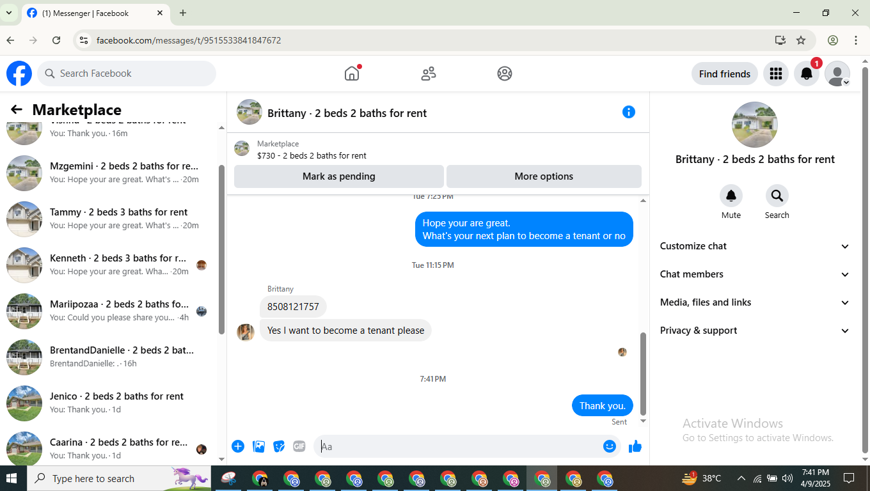Image resolution: width=870 pixels, height=491 pixels.
Task: Open the account profile avatar menu
Action: [x=837, y=74]
